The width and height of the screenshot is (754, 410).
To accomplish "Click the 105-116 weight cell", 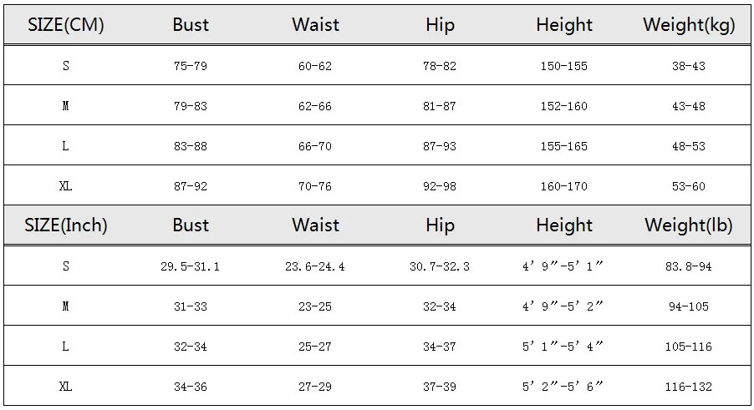I will coord(689,347).
